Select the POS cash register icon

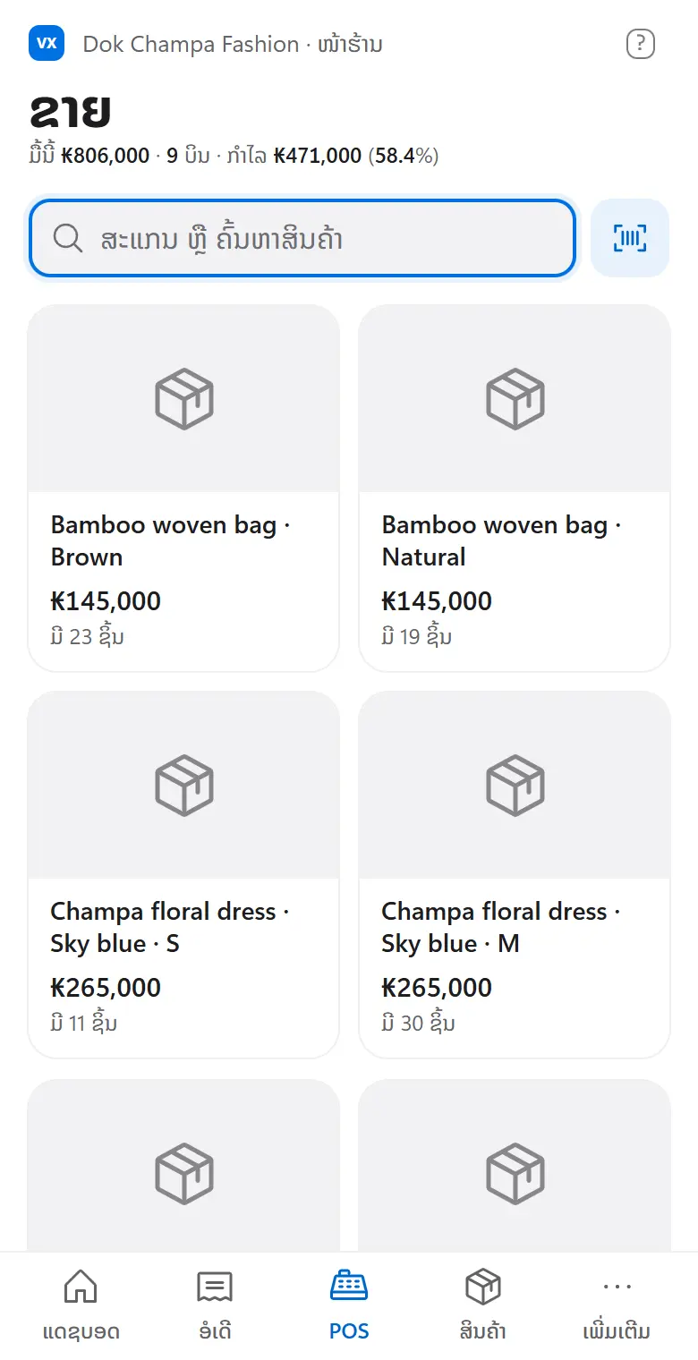[x=349, y=1287]
